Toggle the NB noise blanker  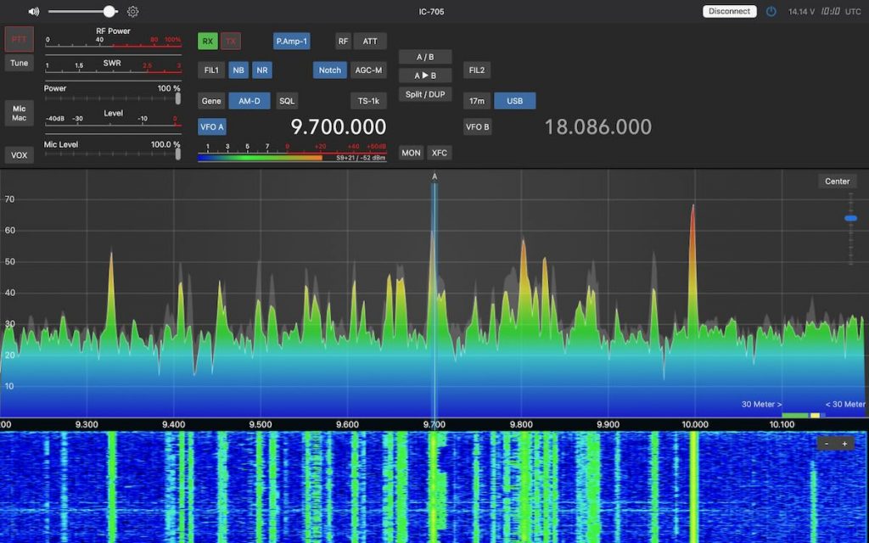pyautogui.click(x=238, y=70)
